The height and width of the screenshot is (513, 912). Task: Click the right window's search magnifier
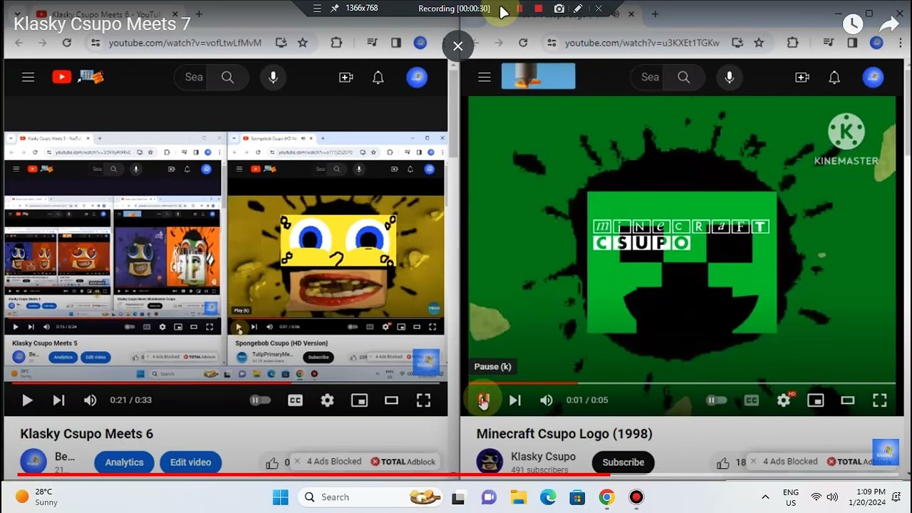click(x=684, y=77)
